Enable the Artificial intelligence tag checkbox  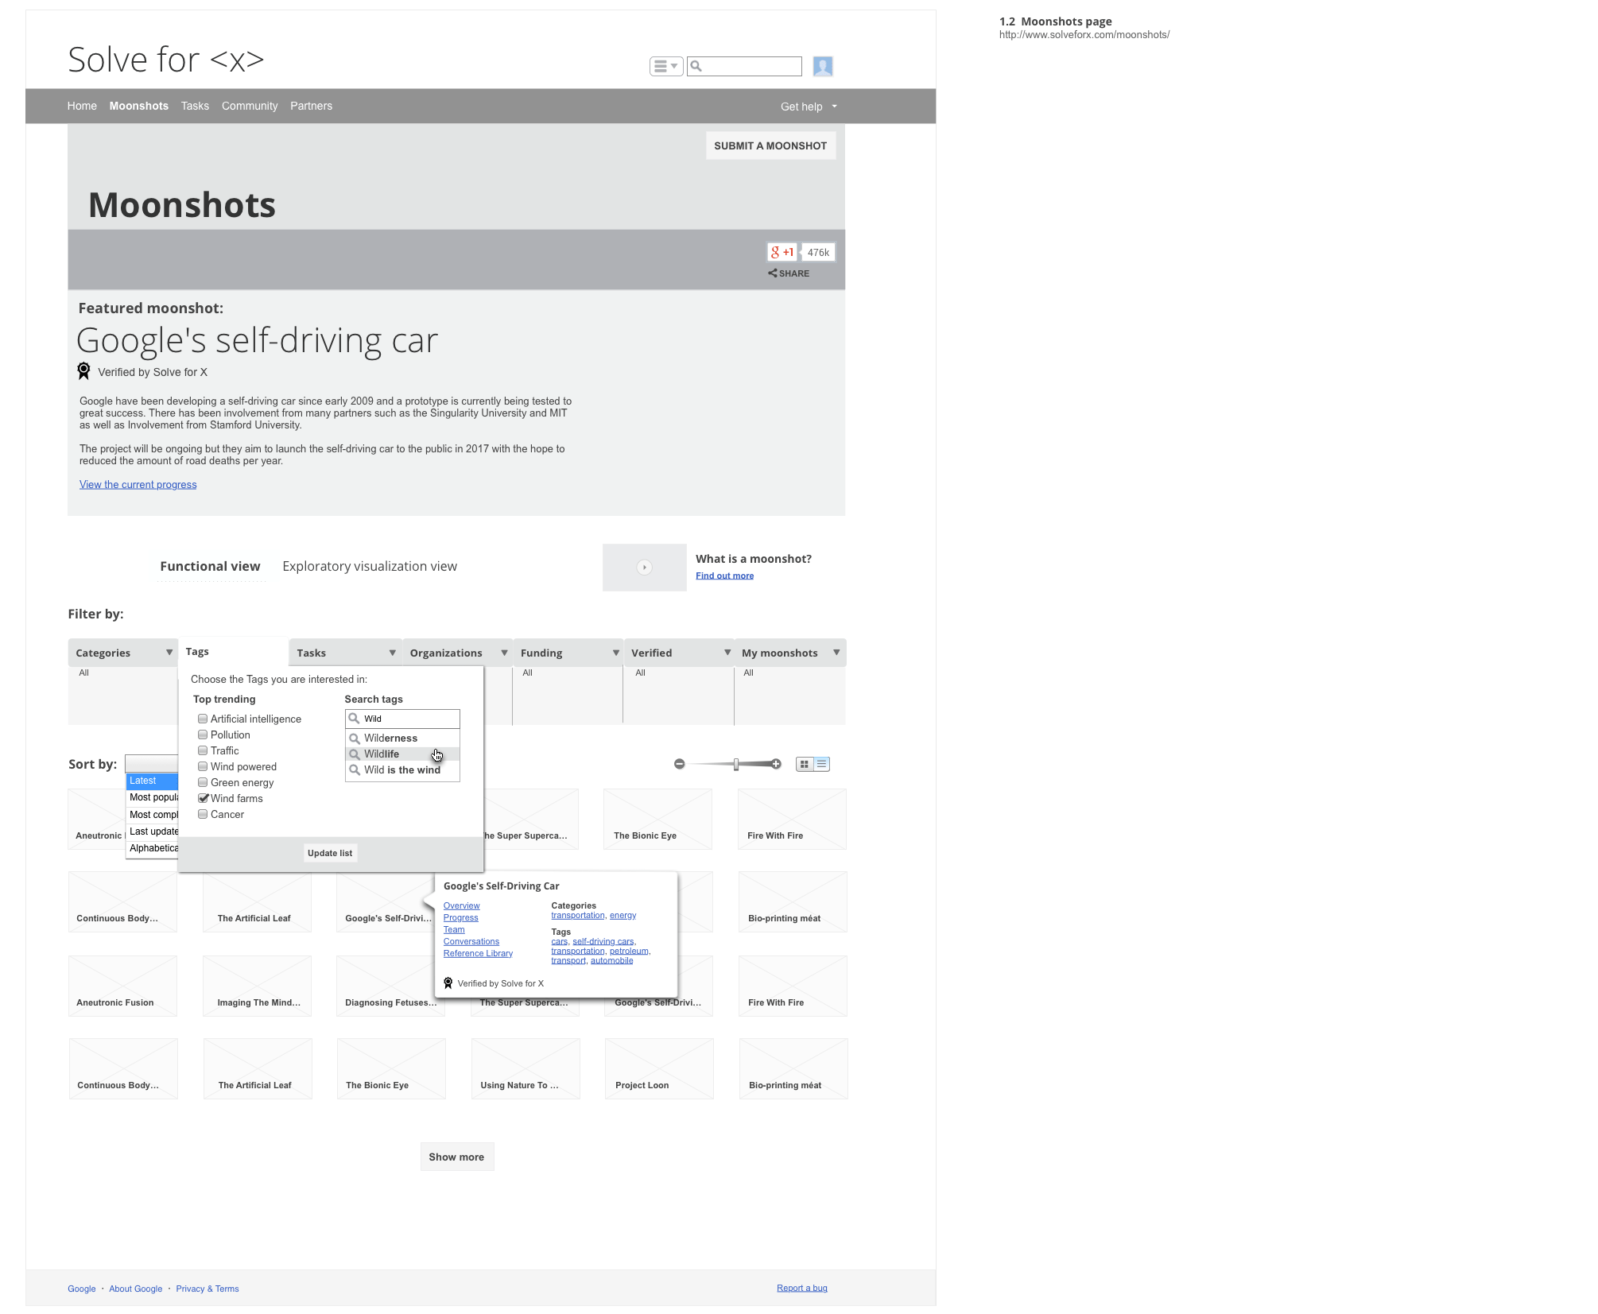[204, 719]
